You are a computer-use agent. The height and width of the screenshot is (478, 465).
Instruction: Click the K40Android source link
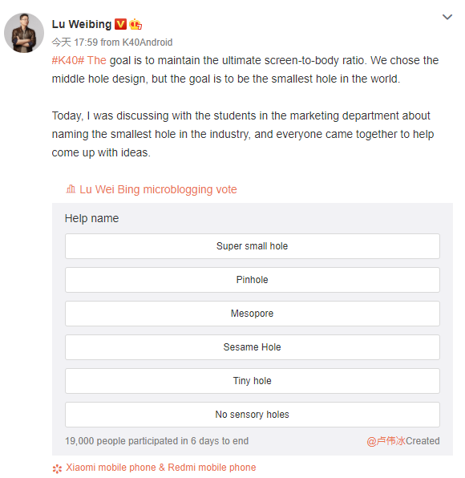pos(148,43)
